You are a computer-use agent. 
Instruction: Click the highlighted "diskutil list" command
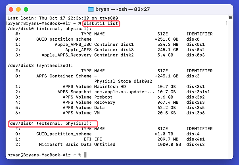click(101, 23)
